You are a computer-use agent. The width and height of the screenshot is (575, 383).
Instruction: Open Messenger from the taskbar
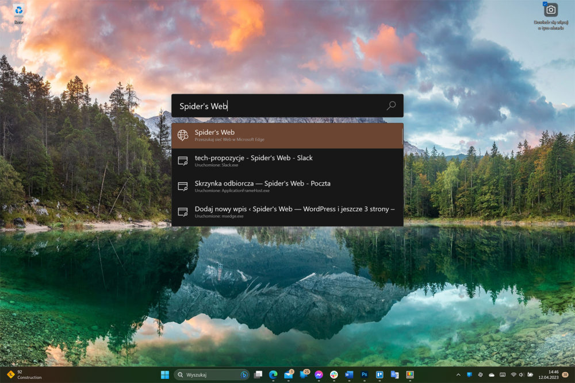(x=319, y=374)
